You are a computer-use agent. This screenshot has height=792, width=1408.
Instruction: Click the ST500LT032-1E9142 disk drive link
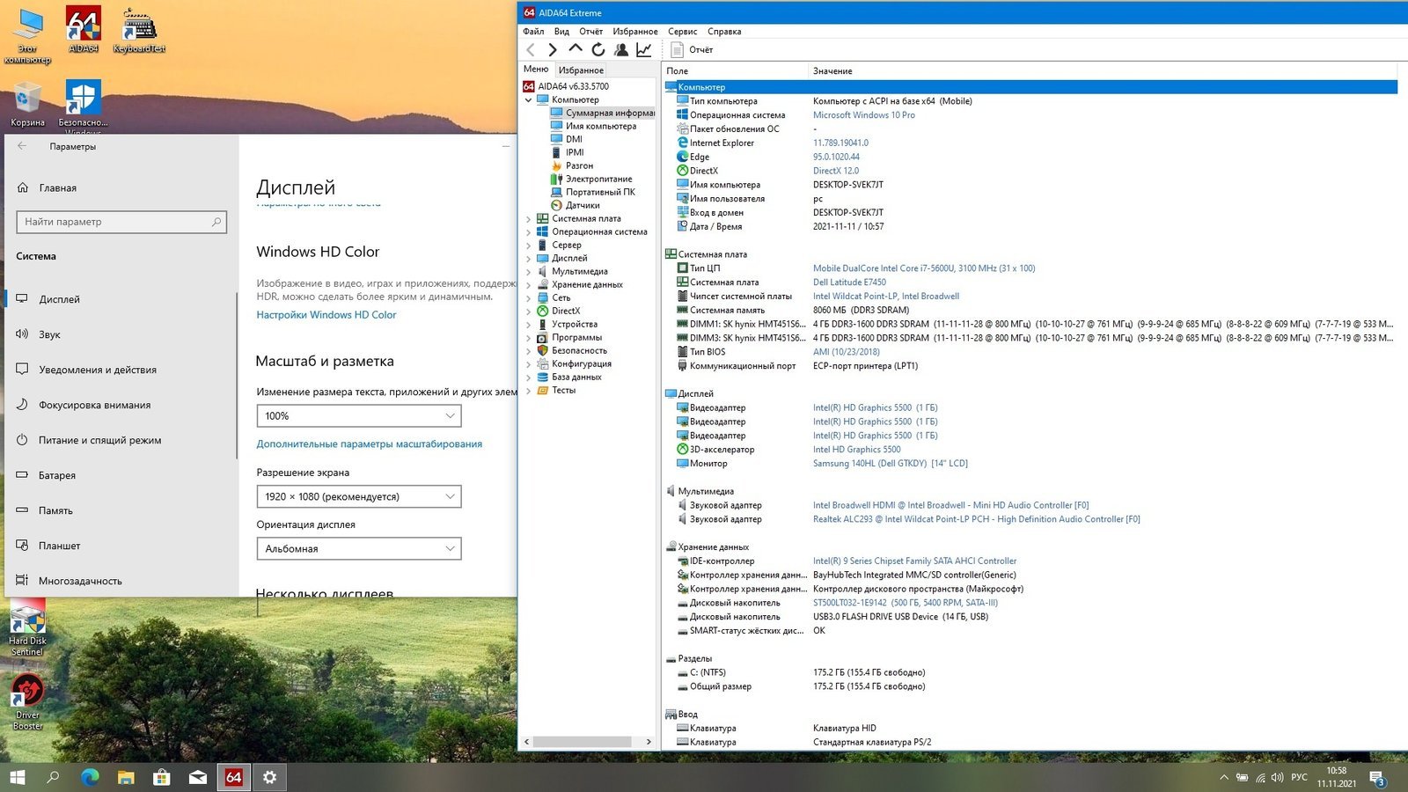tap(906, 603)
